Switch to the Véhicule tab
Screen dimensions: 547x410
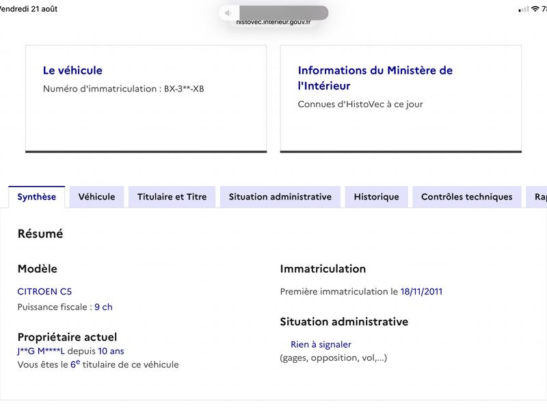[x=96, y=197]
